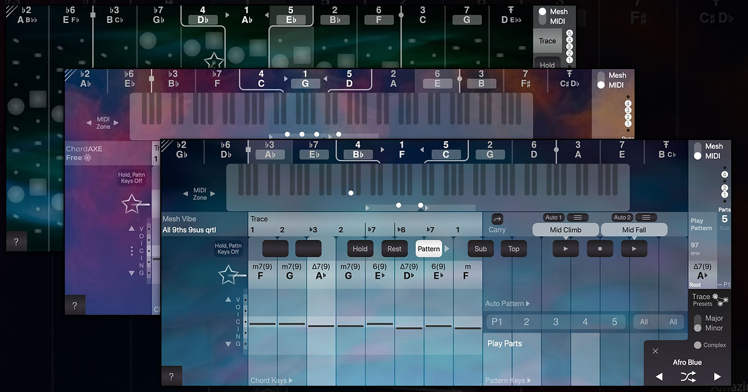Expand the Auto Pattern section
The image size is (748, 392).
coord(508,304)
